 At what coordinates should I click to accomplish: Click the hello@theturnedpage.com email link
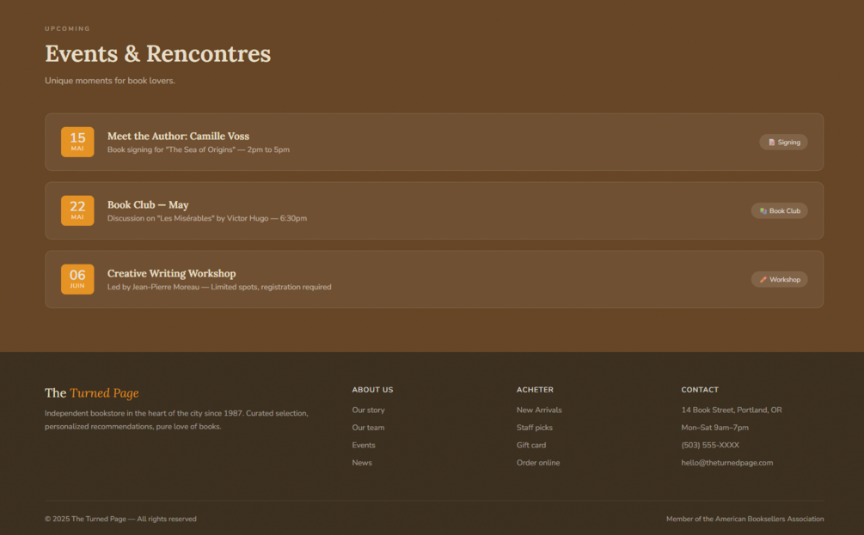tap(726, 463)
